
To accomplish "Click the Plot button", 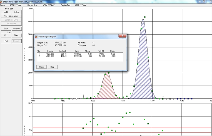I will (6, 41).
